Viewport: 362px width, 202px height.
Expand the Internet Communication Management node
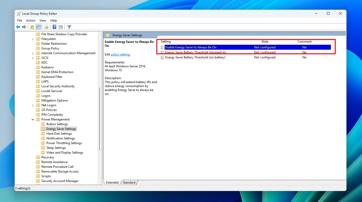click(x=33, y=53)
